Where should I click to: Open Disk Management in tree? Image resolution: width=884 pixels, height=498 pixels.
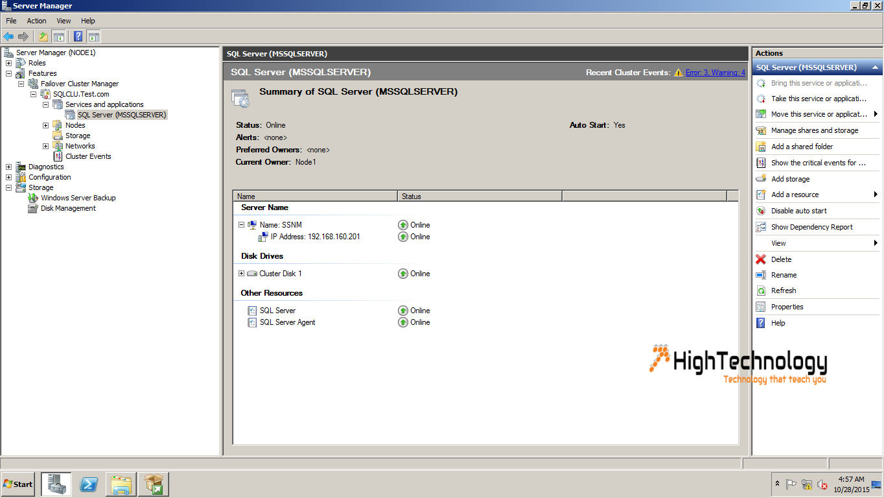[68, 208]
